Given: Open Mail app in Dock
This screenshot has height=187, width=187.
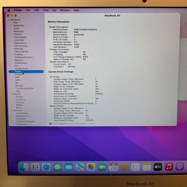Looking at the screenshot, I should (x=69, y=167).
